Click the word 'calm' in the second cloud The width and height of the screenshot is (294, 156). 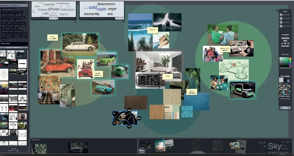coord(102,9)
